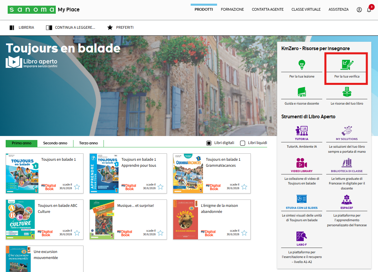Click the Libreria book icon
The image size is (378, 272).
pyautogui.click(x=12, y=27)
